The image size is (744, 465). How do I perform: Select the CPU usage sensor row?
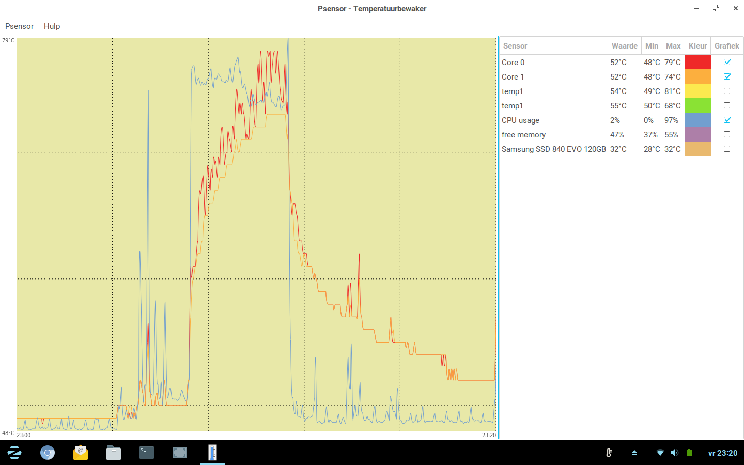pyautogui.click(x=621, y=120)
